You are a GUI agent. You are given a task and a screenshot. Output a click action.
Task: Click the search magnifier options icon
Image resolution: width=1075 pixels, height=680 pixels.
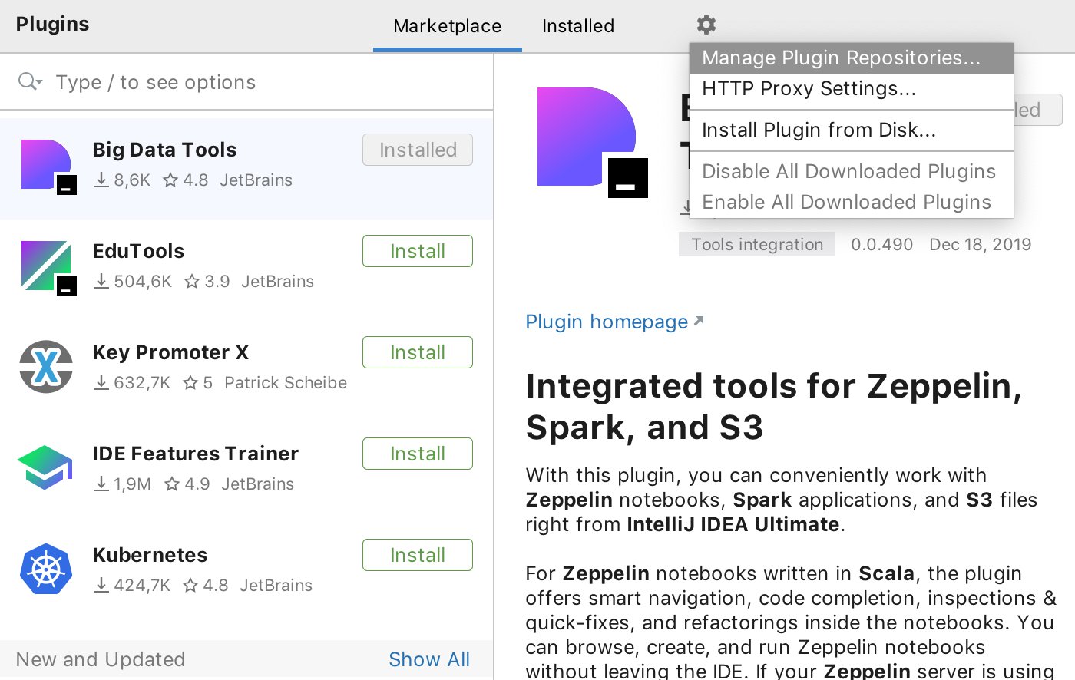coord(30,81)
